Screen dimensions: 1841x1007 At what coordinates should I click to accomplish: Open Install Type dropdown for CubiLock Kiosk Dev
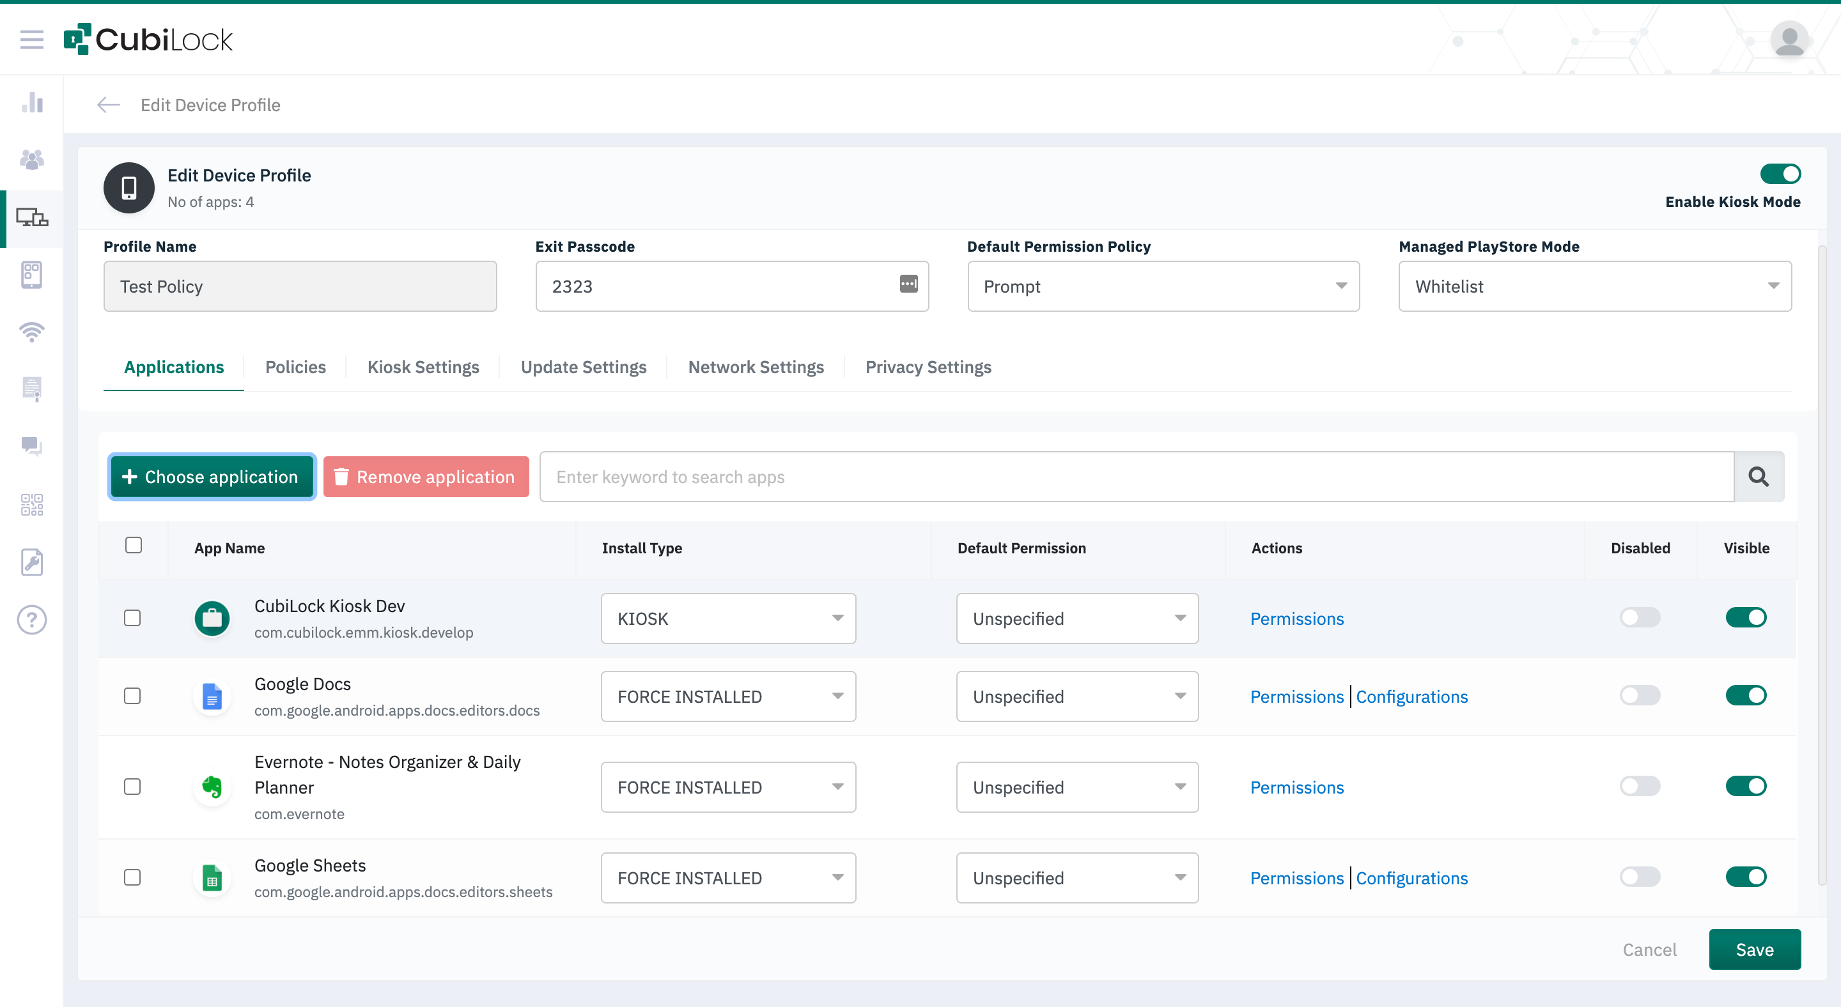(727, 619)
